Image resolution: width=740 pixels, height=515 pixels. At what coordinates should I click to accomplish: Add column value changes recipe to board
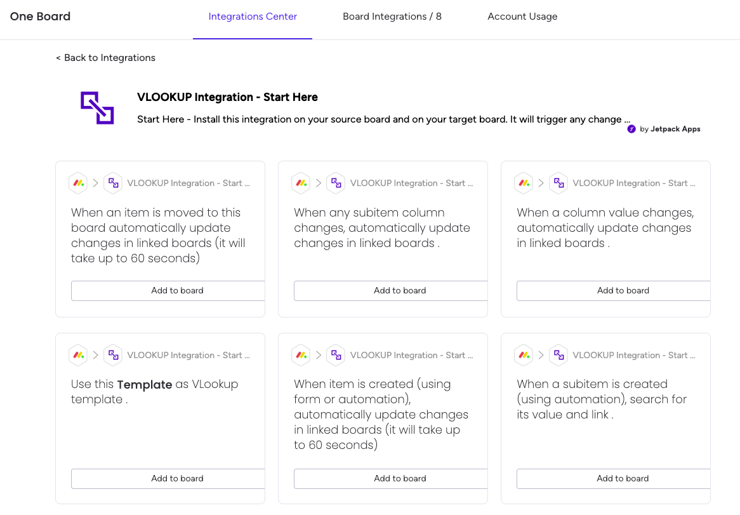pyautogui.click(x=614, y=291)
